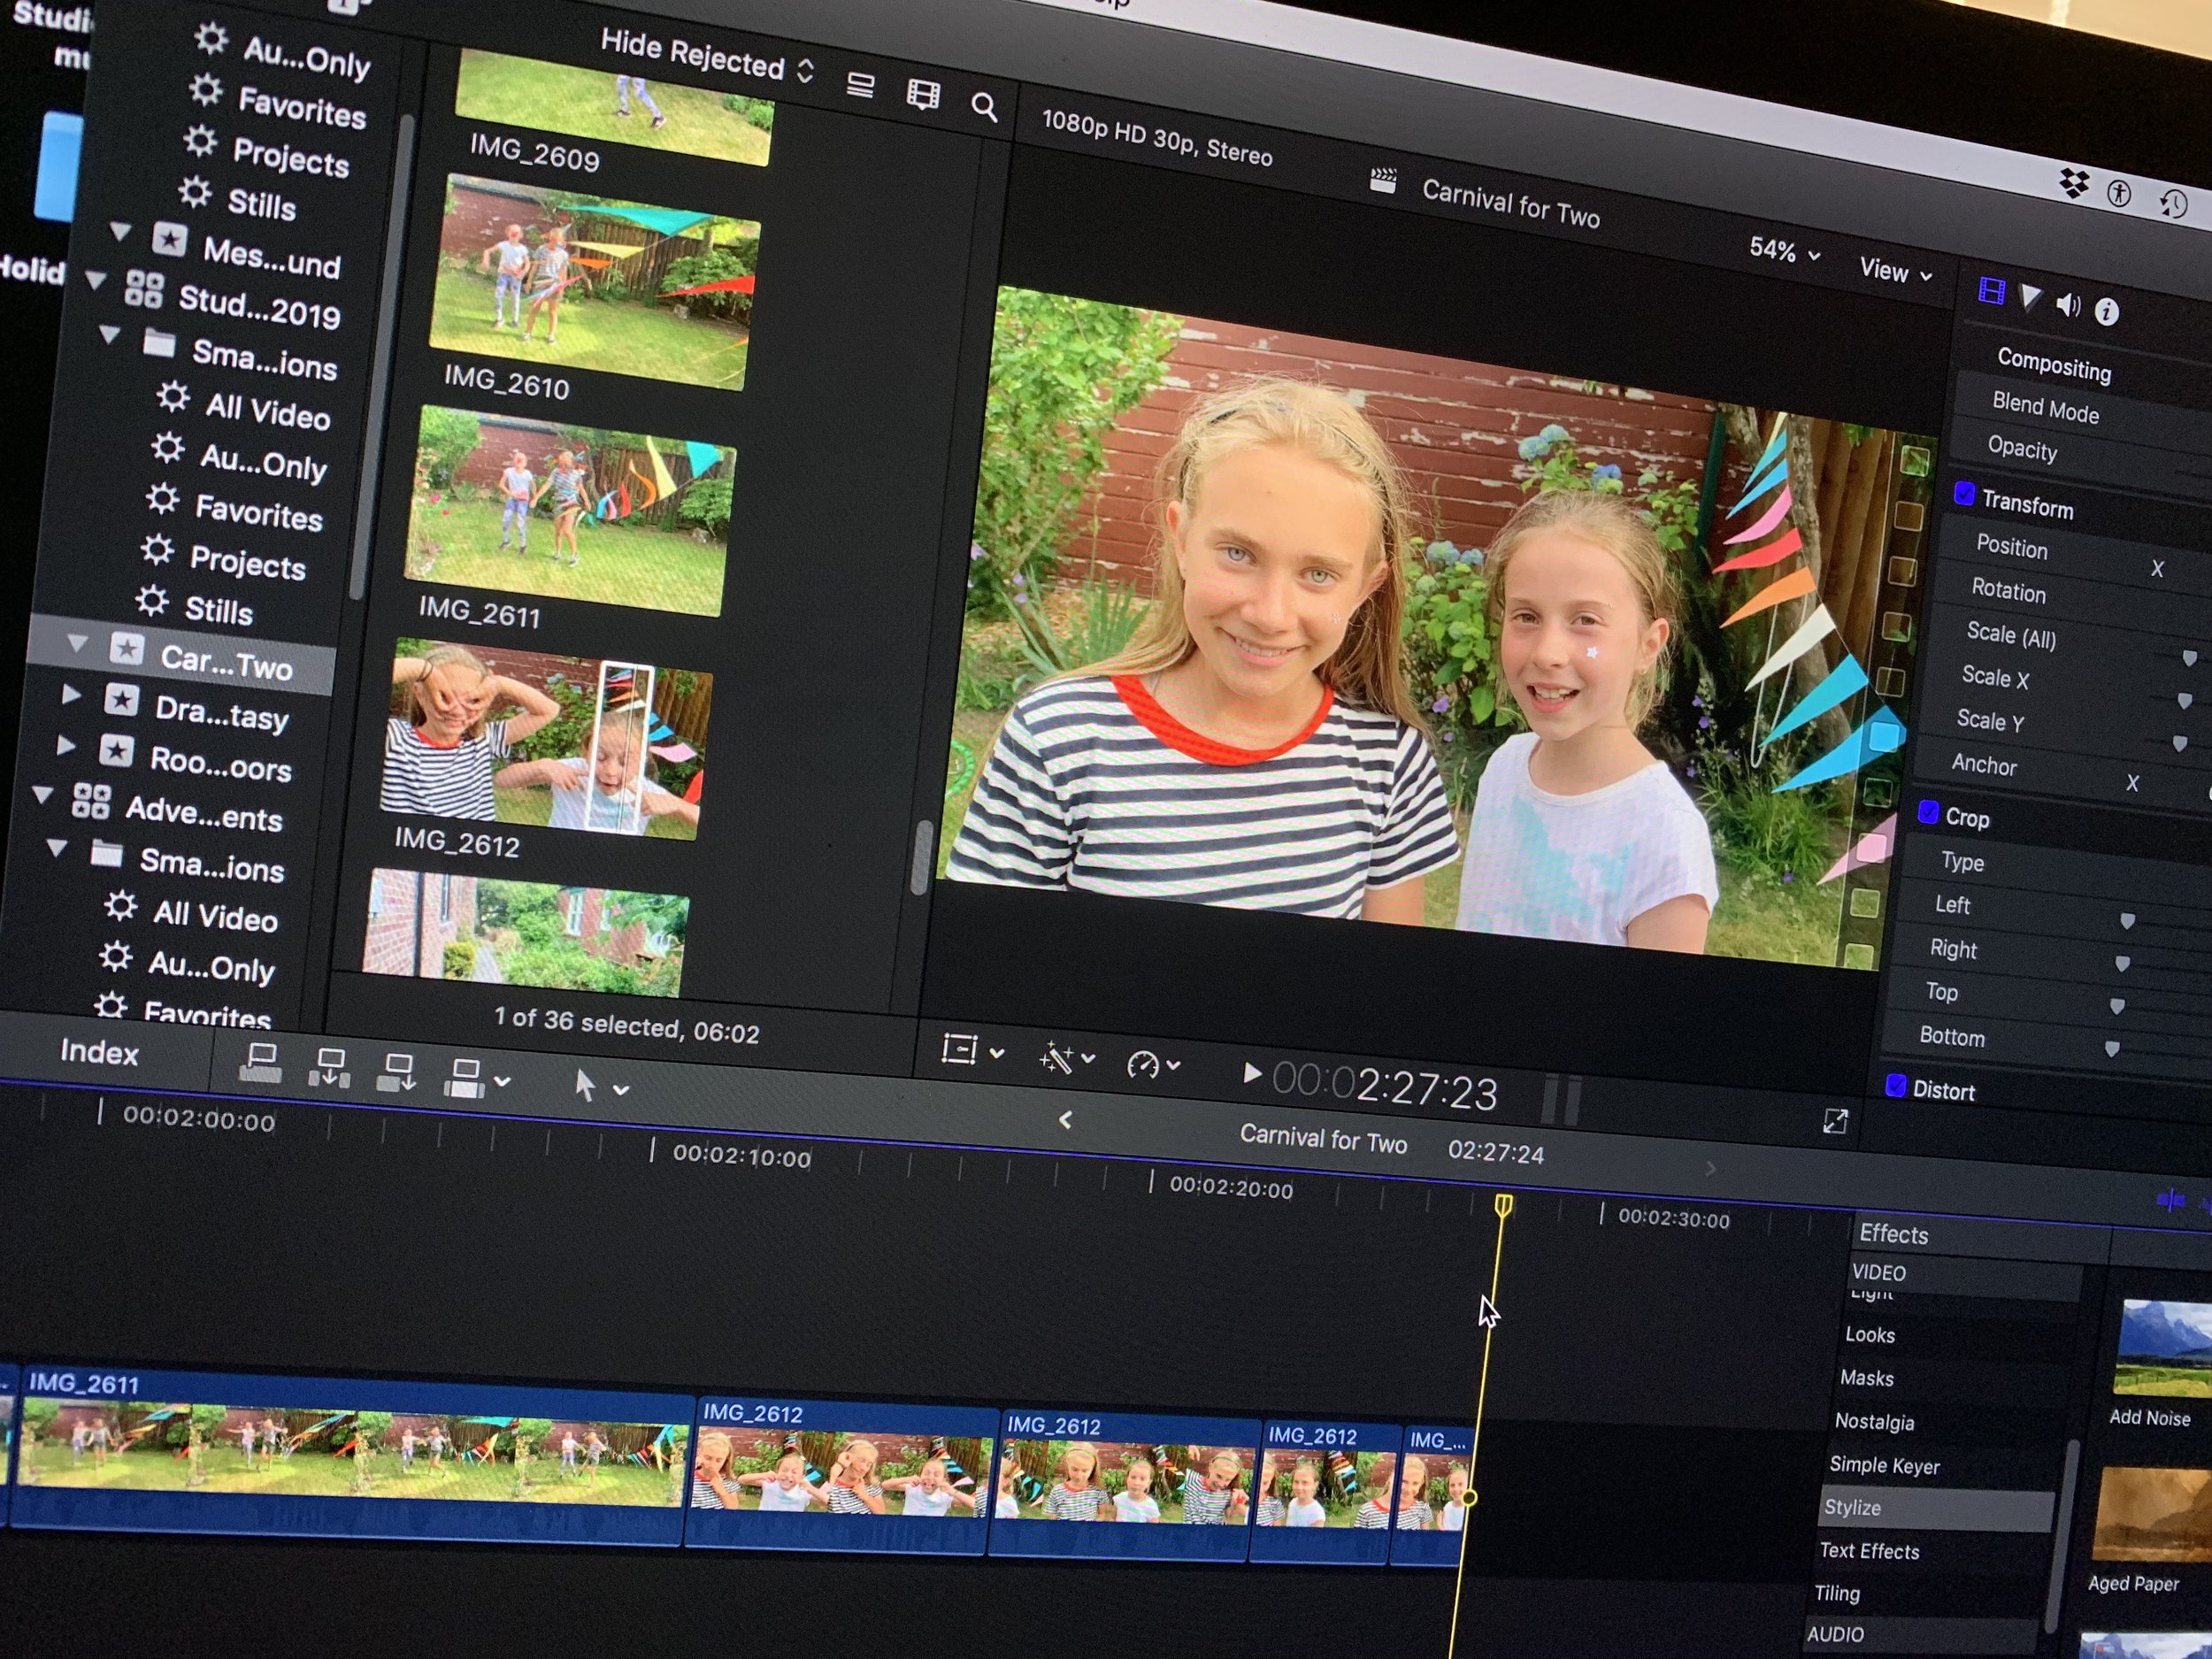The height and width of the screenshot is (1659, 2212).
Task: Click the browser search magnifier icon
Action: [984, 106]
